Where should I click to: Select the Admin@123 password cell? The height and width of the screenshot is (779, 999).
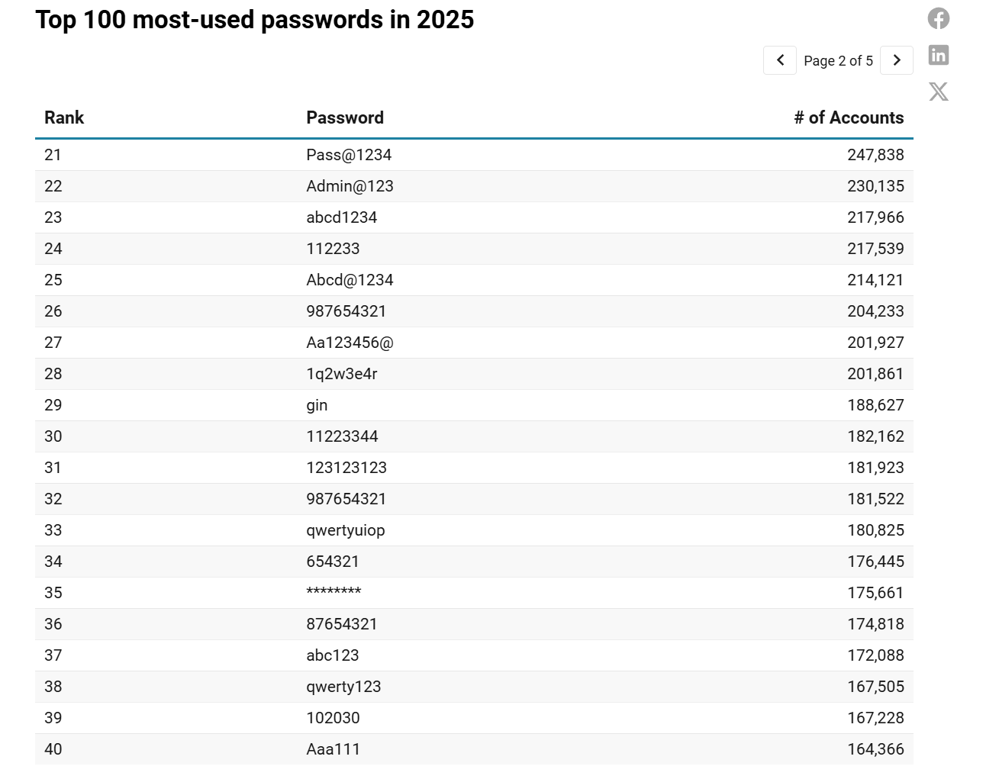(x=350, y=186)
